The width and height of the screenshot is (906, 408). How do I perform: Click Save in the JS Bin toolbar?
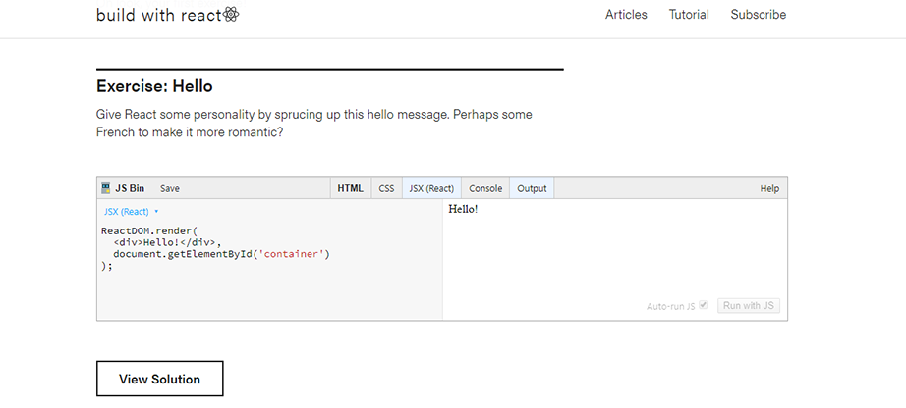(x=170, y=188)
